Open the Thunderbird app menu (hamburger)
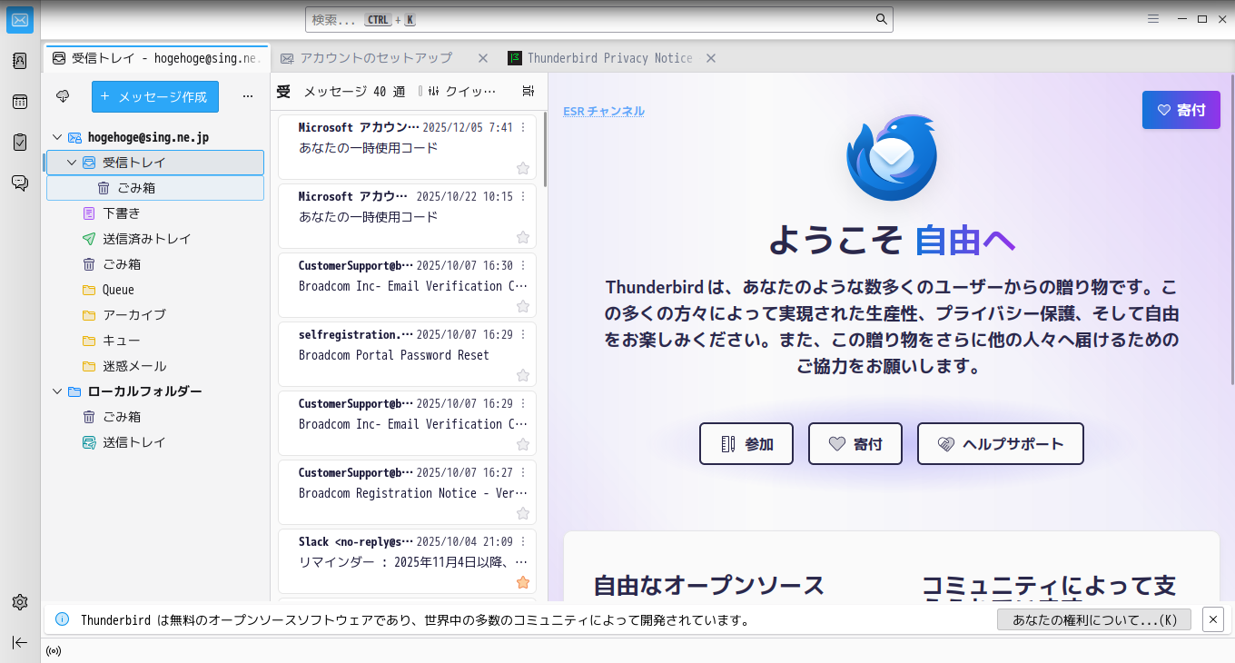 [1153, 19]
